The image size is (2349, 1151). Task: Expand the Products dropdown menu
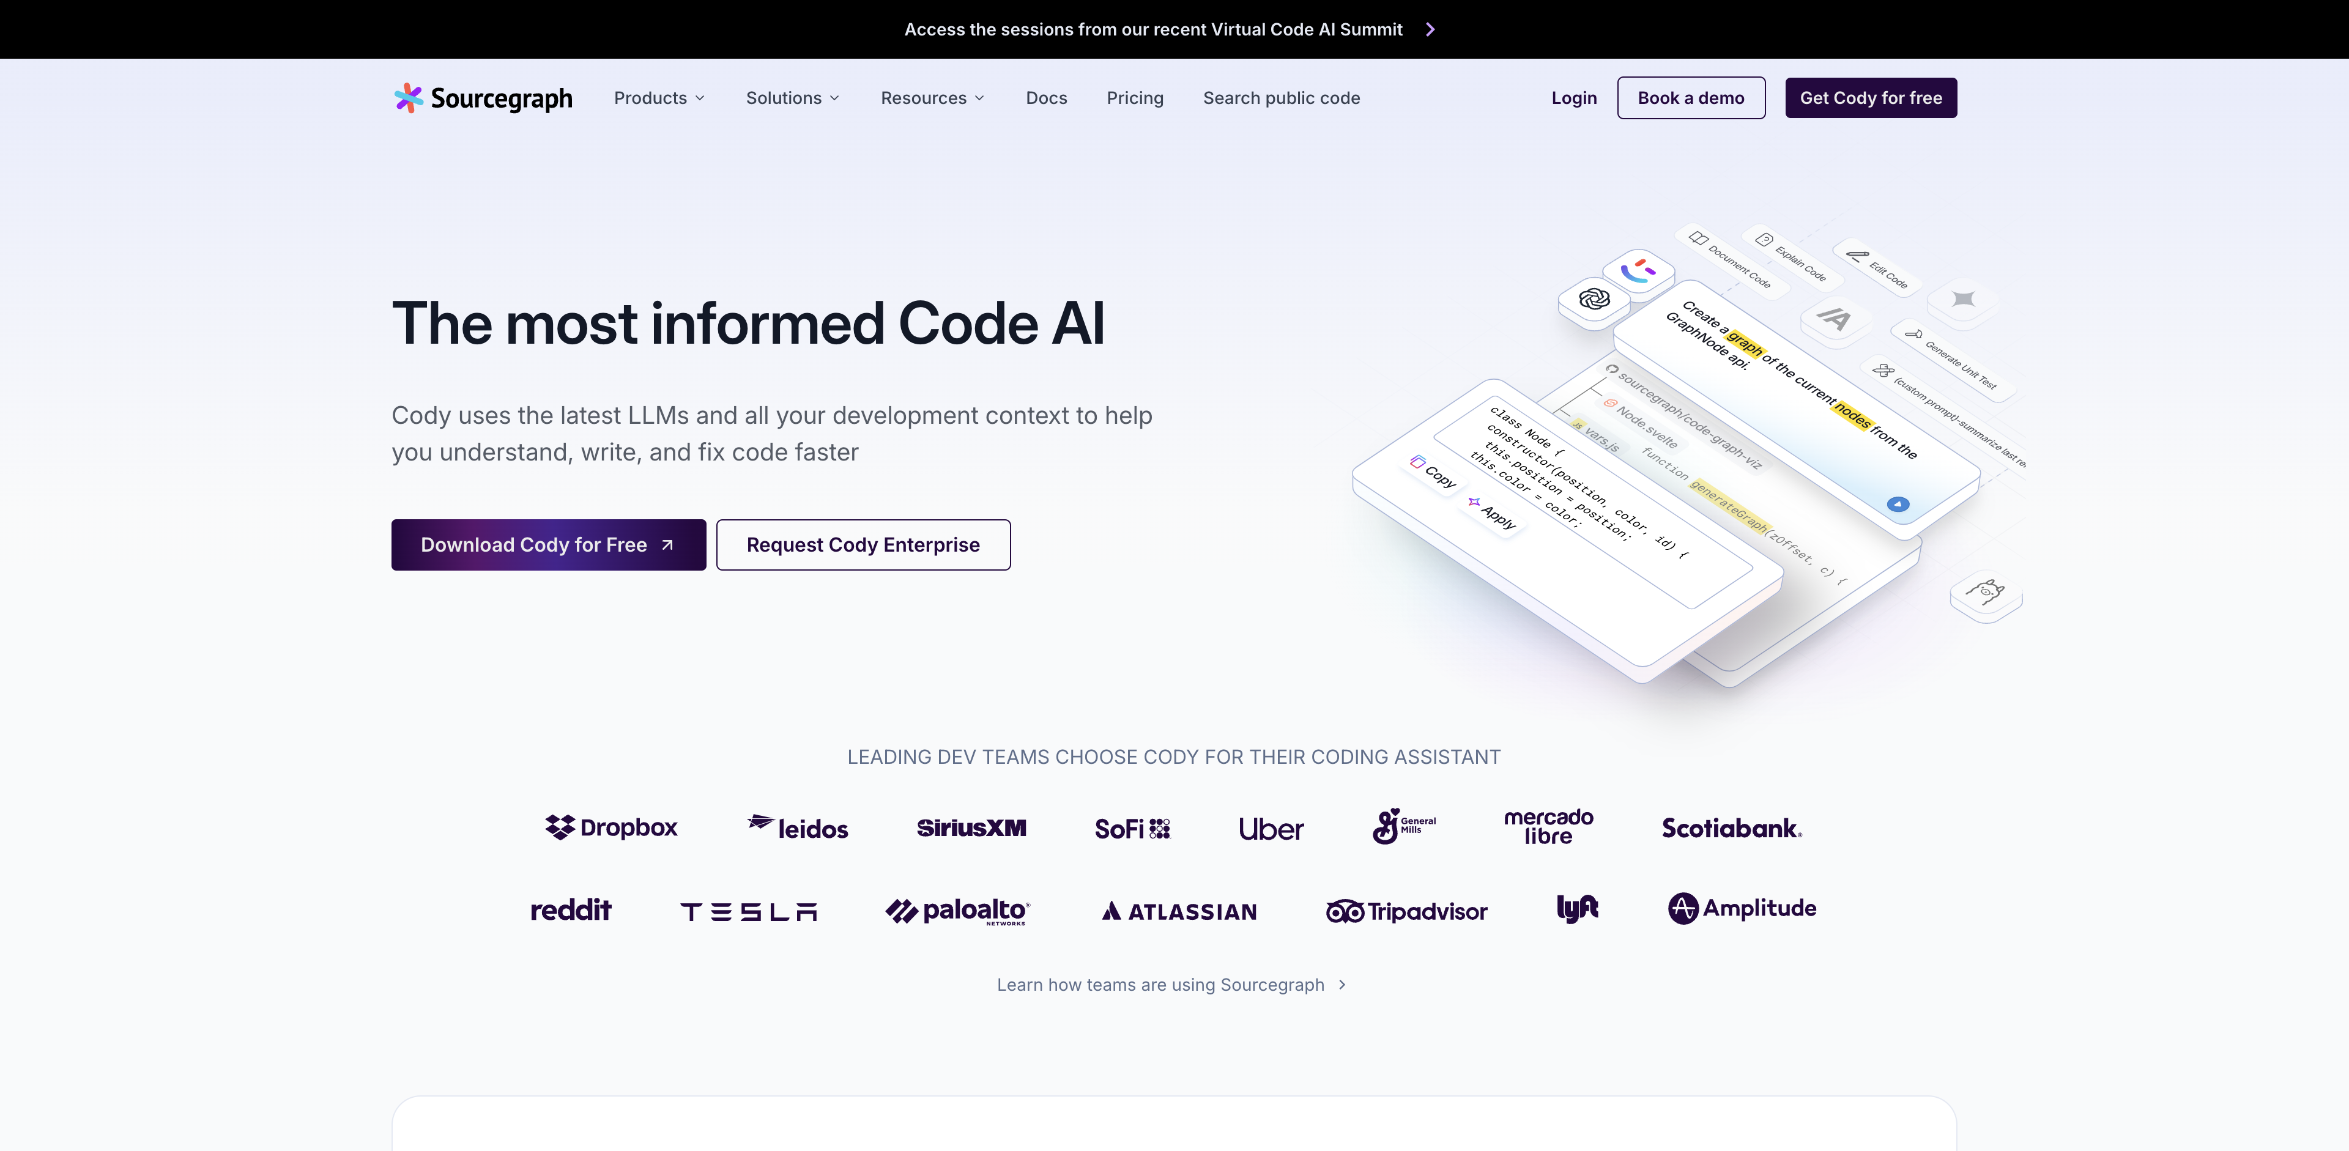click(x=661, y=97)
